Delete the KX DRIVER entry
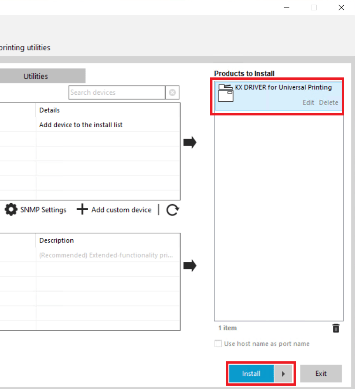The image size is (355, 389). pos(328,102)
